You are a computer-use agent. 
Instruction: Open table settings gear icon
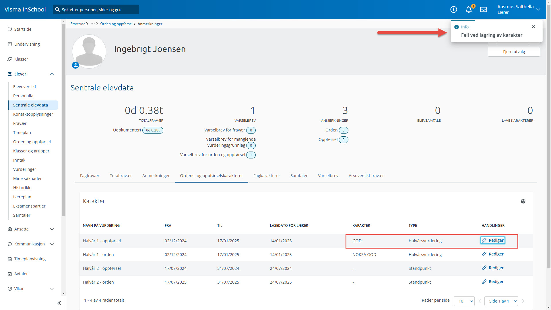pyautogui.click(x=523, y=201)
